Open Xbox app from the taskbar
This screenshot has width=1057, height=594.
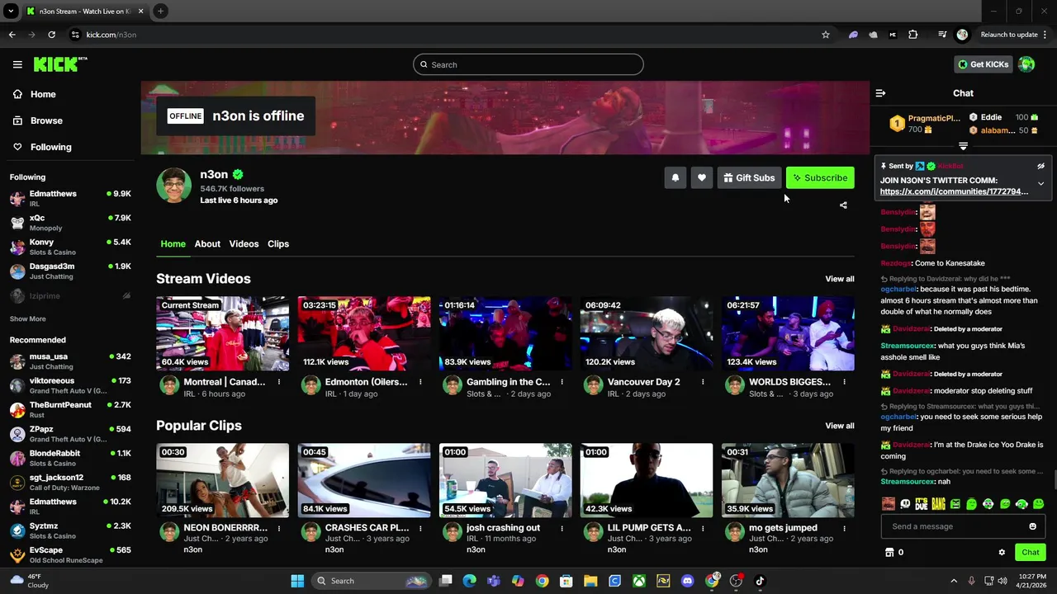[639, 581]
